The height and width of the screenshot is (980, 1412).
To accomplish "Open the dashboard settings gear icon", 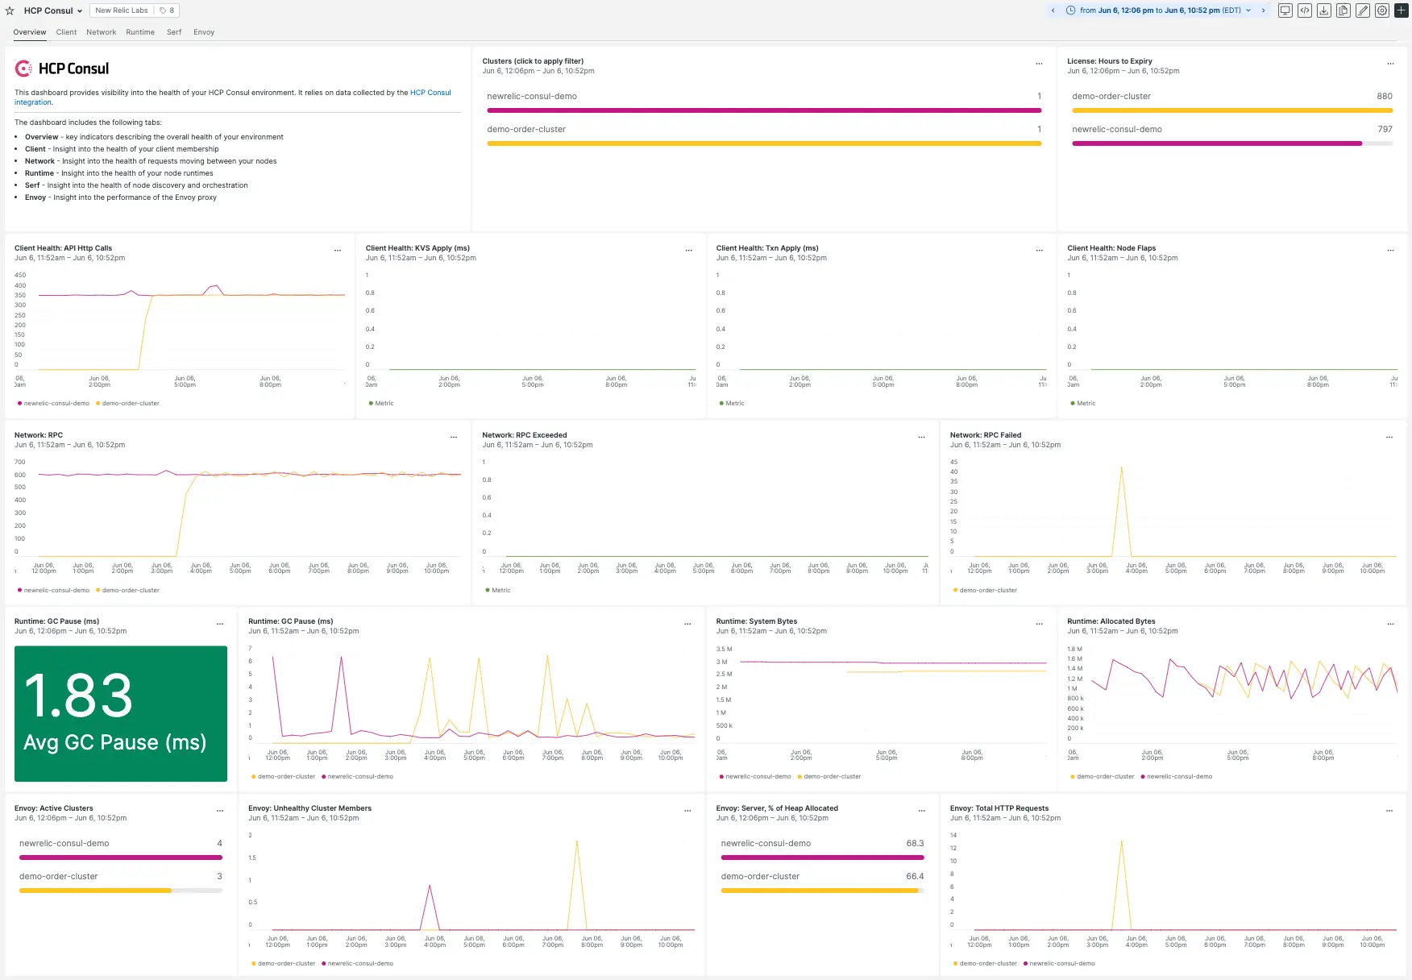I will click(1382, 10).
